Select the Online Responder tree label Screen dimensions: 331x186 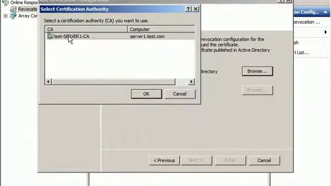pos(24,3)
